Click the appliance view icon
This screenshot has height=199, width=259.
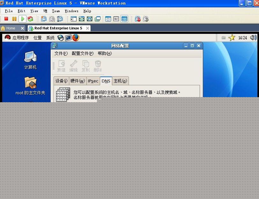[116, 19]
